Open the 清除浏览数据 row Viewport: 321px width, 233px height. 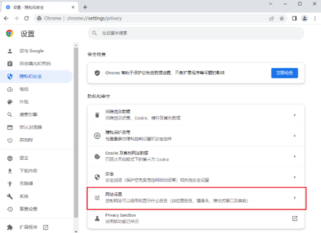(x=196, y=115)
